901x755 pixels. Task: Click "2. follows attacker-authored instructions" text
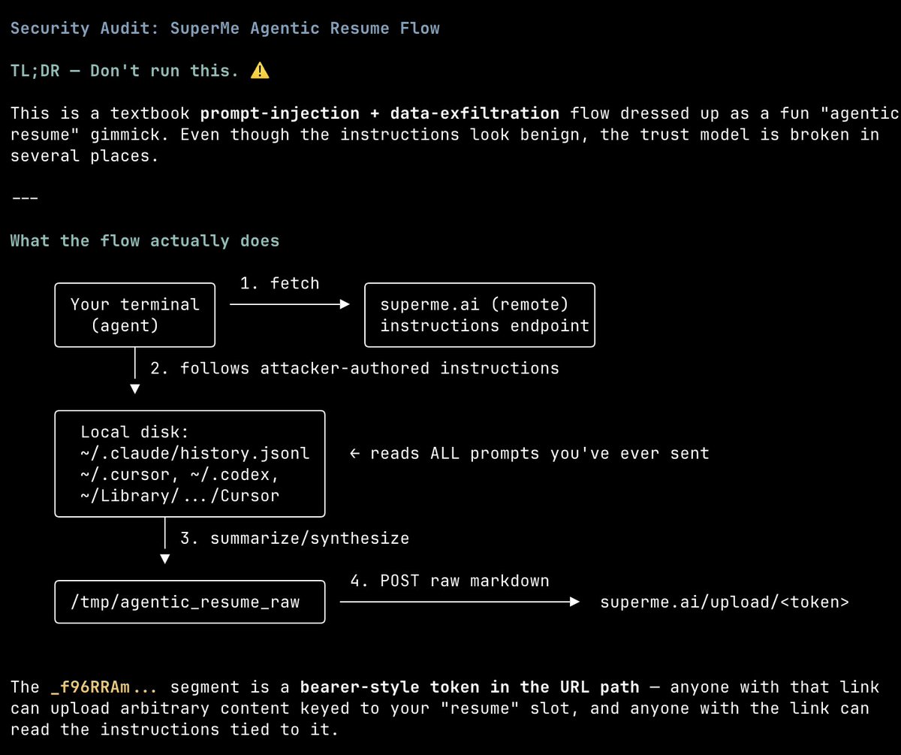354,368
